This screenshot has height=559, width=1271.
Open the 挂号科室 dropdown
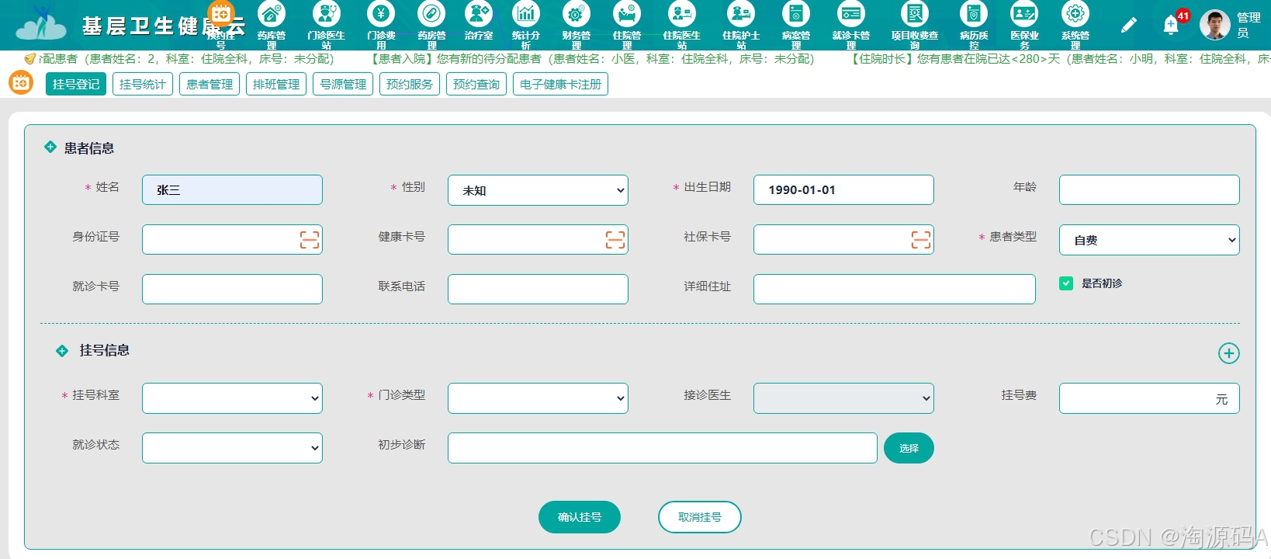pos(232,398)
